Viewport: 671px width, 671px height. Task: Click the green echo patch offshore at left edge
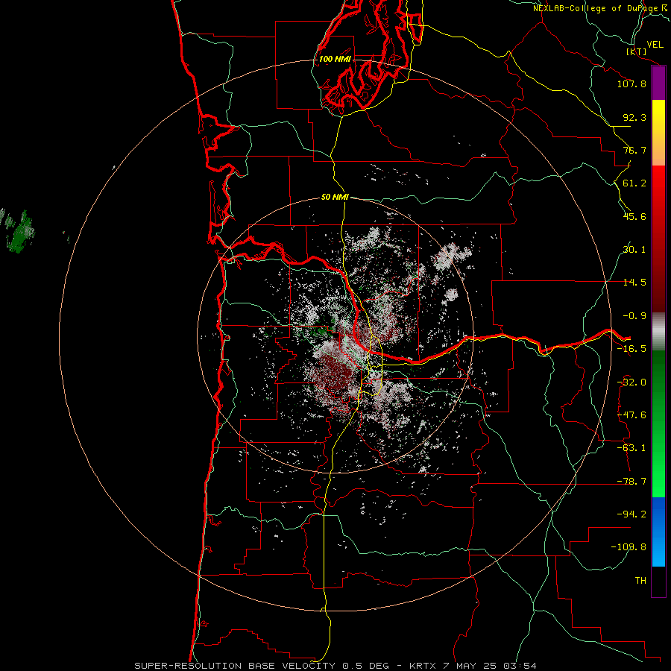click(19, 231)
